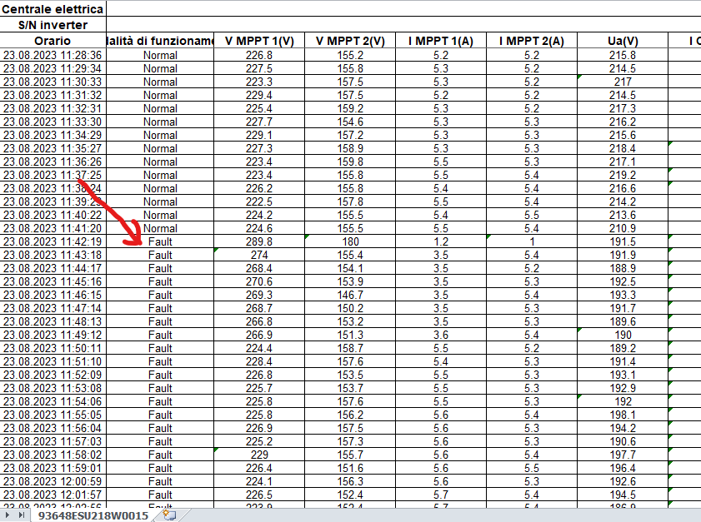This screenshot has width=701, height=522.
Task: Click the I MPPT 2(A) header cell
Action: tap(531, 41)
